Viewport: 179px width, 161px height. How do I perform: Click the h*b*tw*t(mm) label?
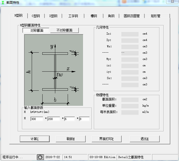click(40, 112)
